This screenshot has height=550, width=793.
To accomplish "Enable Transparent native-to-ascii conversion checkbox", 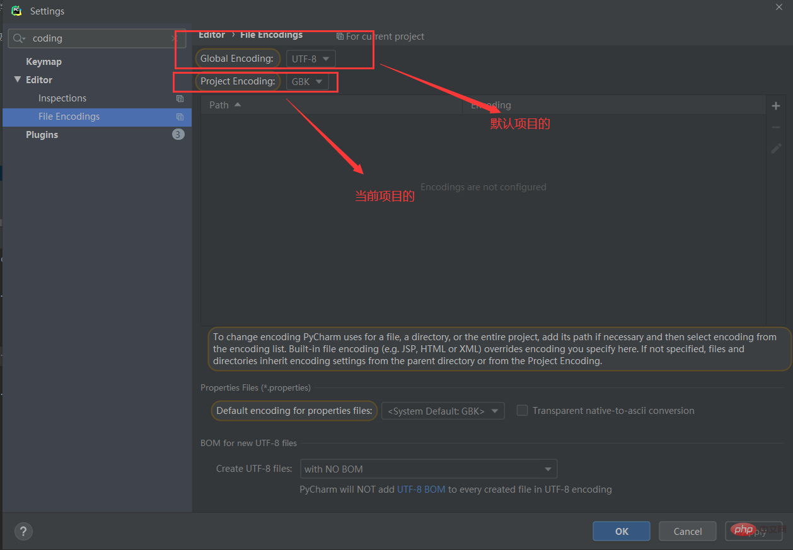I will (x=522, y=411).
